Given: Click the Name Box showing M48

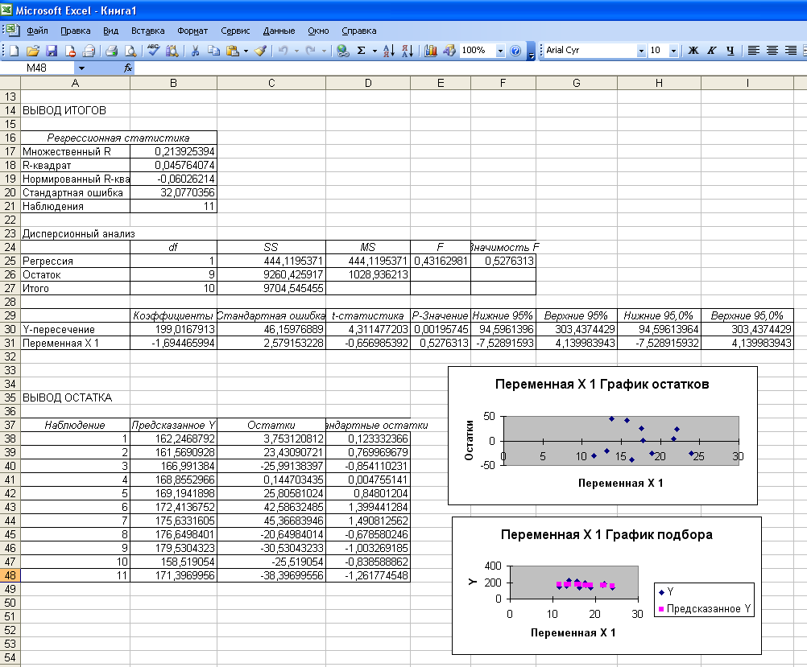Looking at the screenshot, I should click(x=37, y=68).
